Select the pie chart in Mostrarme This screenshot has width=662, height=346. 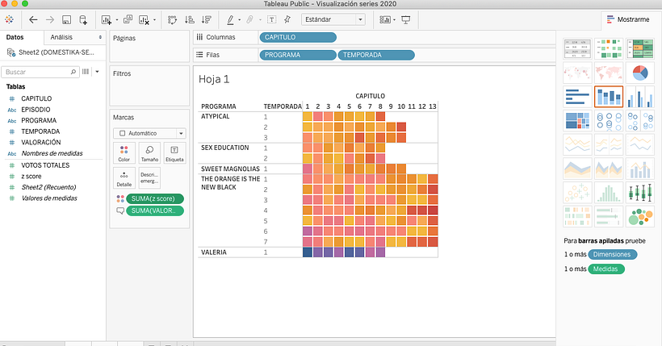coord(640,73)
